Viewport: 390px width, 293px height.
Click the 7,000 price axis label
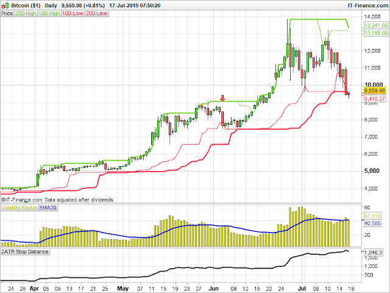coord(371,137)
